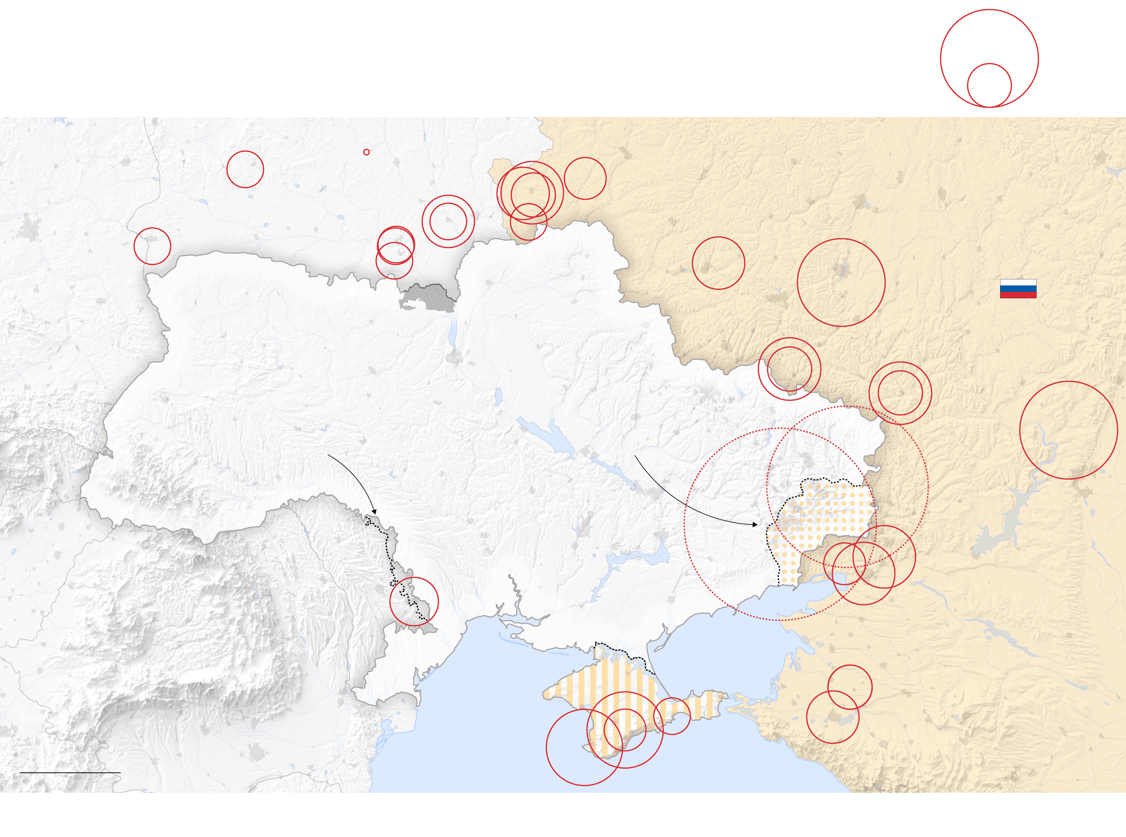The image size is (1126, 837).
Task: Click the red circle over the southwestern dotted border
Action: pos(414,601)
